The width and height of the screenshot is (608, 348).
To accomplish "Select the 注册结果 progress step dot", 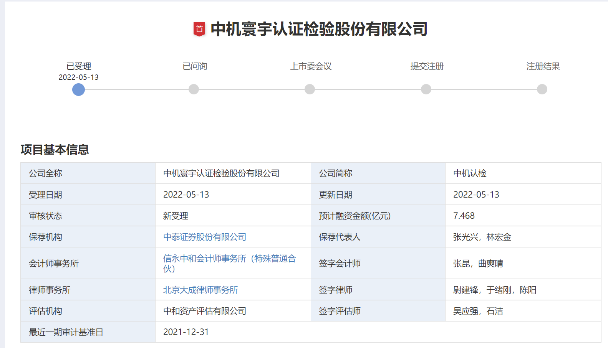I will (542, 89).
